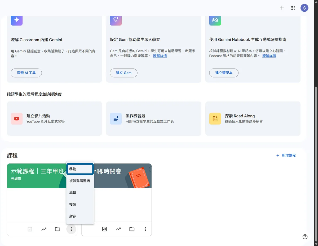
Task: Open the account avatar labeled S
Action: click(304, 8)
